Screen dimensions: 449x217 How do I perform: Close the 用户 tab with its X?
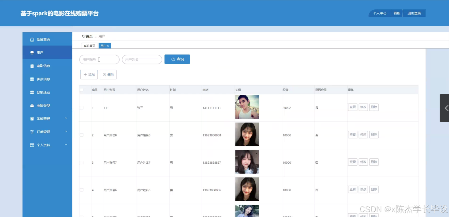(108, 46)
